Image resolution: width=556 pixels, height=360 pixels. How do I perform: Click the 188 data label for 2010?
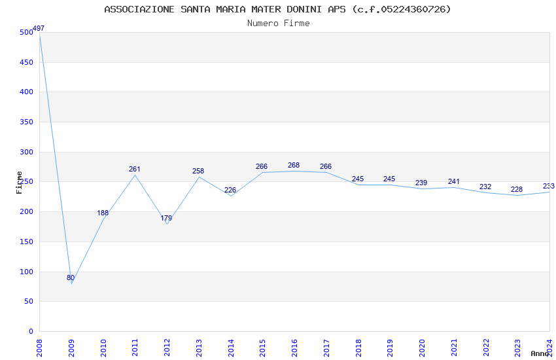tap(103, 213)
